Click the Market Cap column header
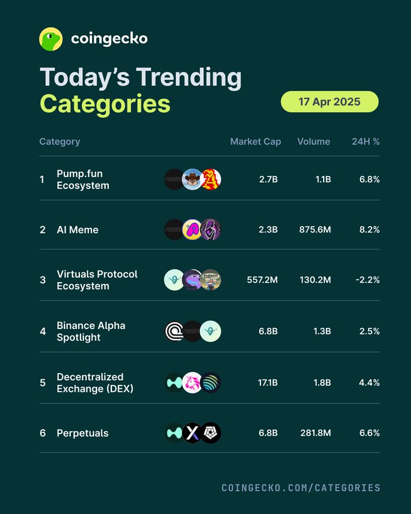 tap(256, 142)
